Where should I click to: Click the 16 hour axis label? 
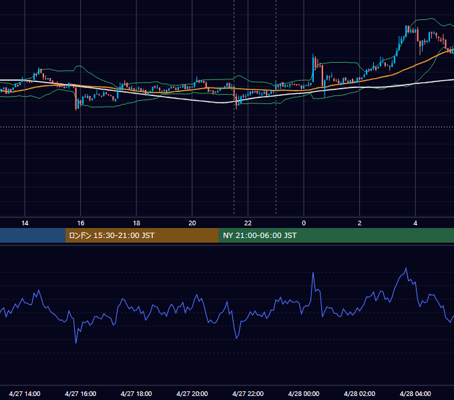(81, 223)
